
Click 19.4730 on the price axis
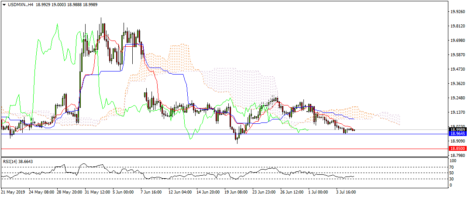tap(458, 69)
